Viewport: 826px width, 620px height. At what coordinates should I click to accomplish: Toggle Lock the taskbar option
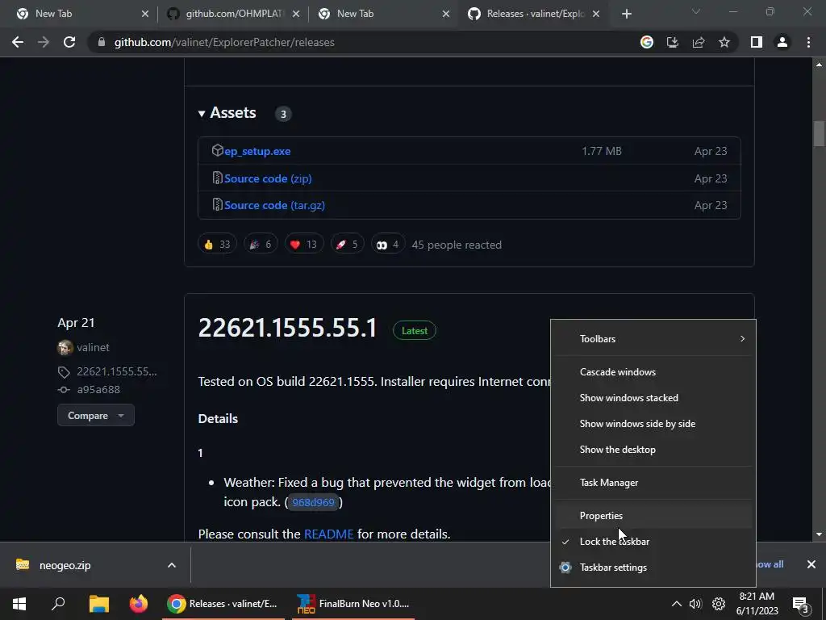[653, 542]
